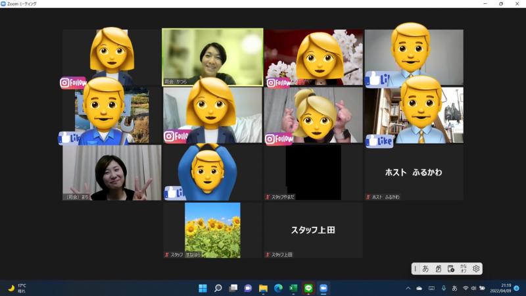The width and height of the screenshot is (526, 296).
Task: Click the taskbar search magnifier icon
Action: [218, 288]
